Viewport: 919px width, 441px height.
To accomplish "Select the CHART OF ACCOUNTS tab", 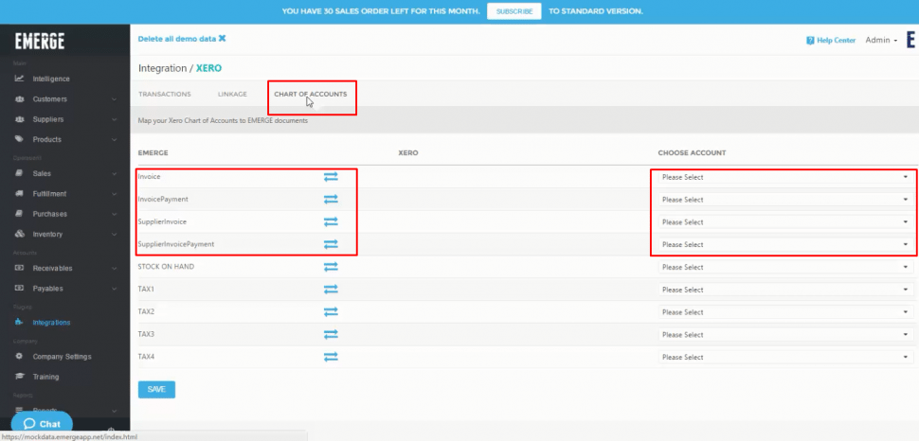I will 311,94.
